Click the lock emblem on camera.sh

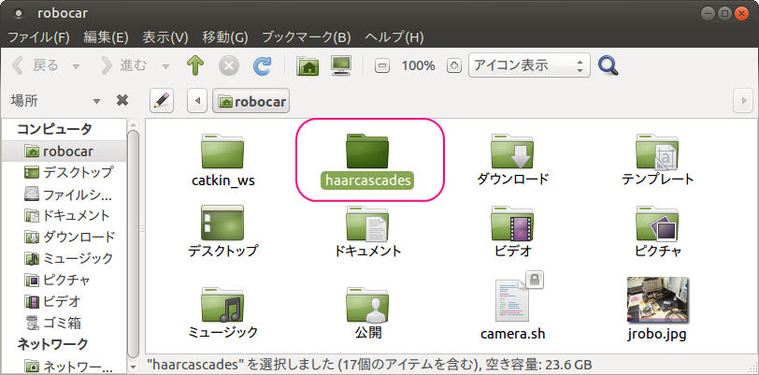pyautogui.click(x=535, y=280)
